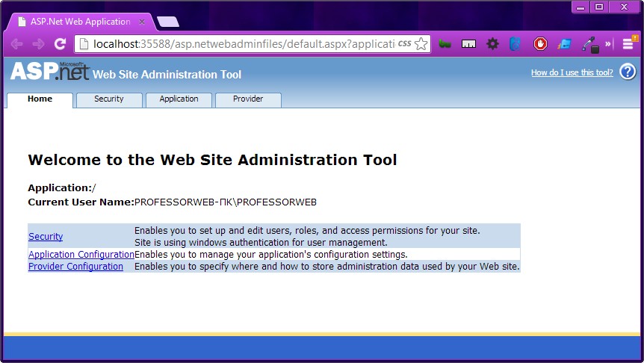
Task: Open the green caterpillar extension icon
Action: (445, 43)
